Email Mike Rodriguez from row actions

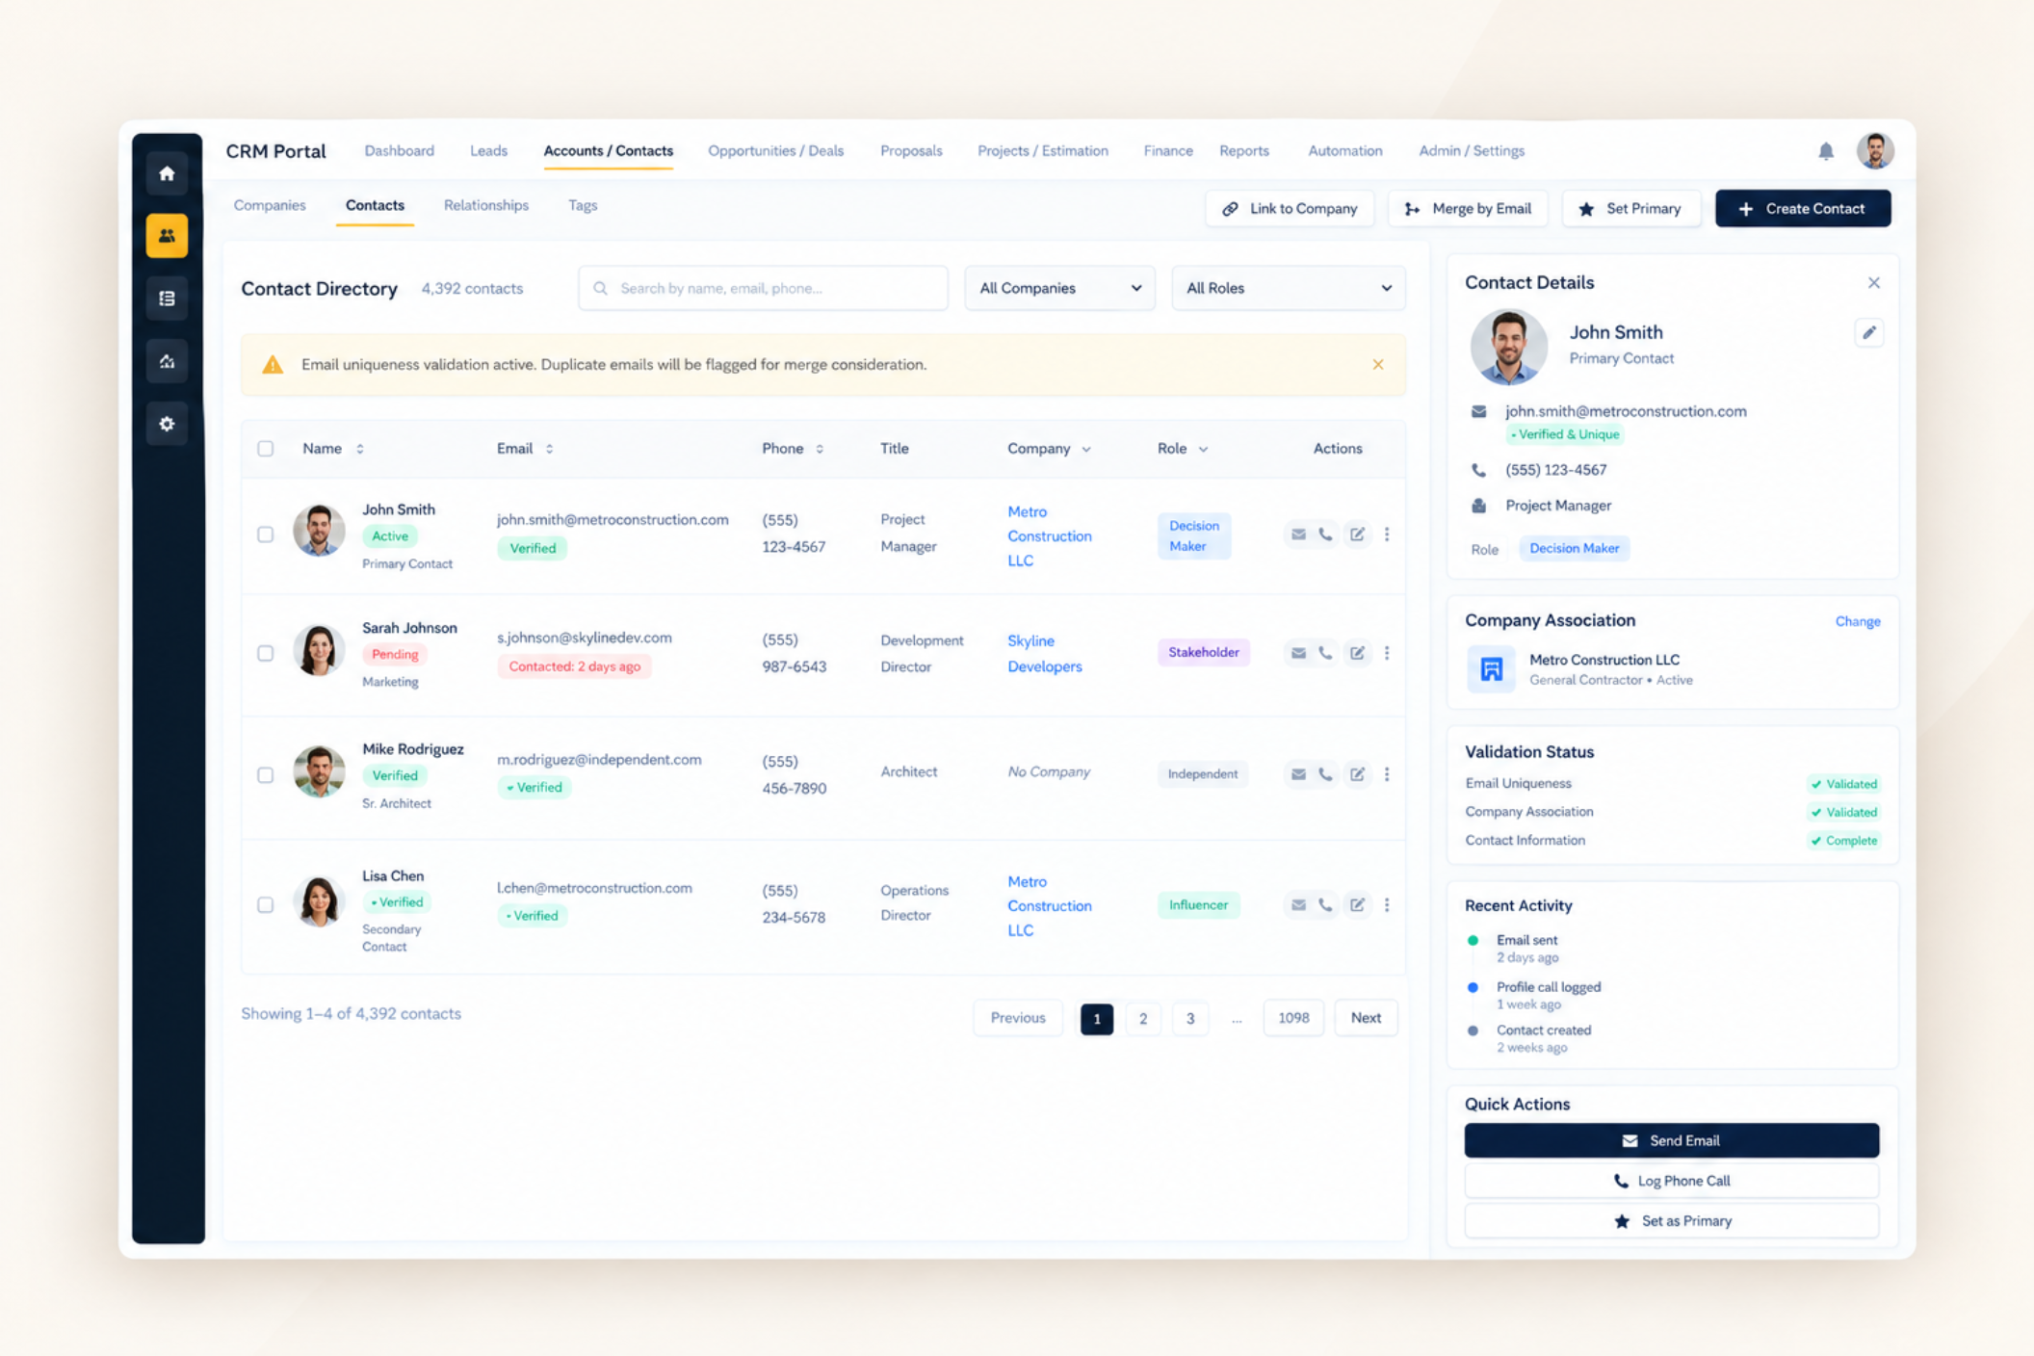coord(1297,774)
